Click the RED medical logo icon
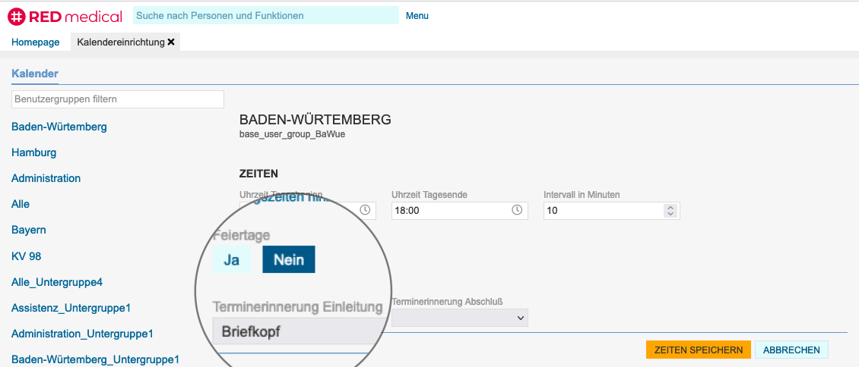The width and height of the screenshot is (859, 367). 17,15
